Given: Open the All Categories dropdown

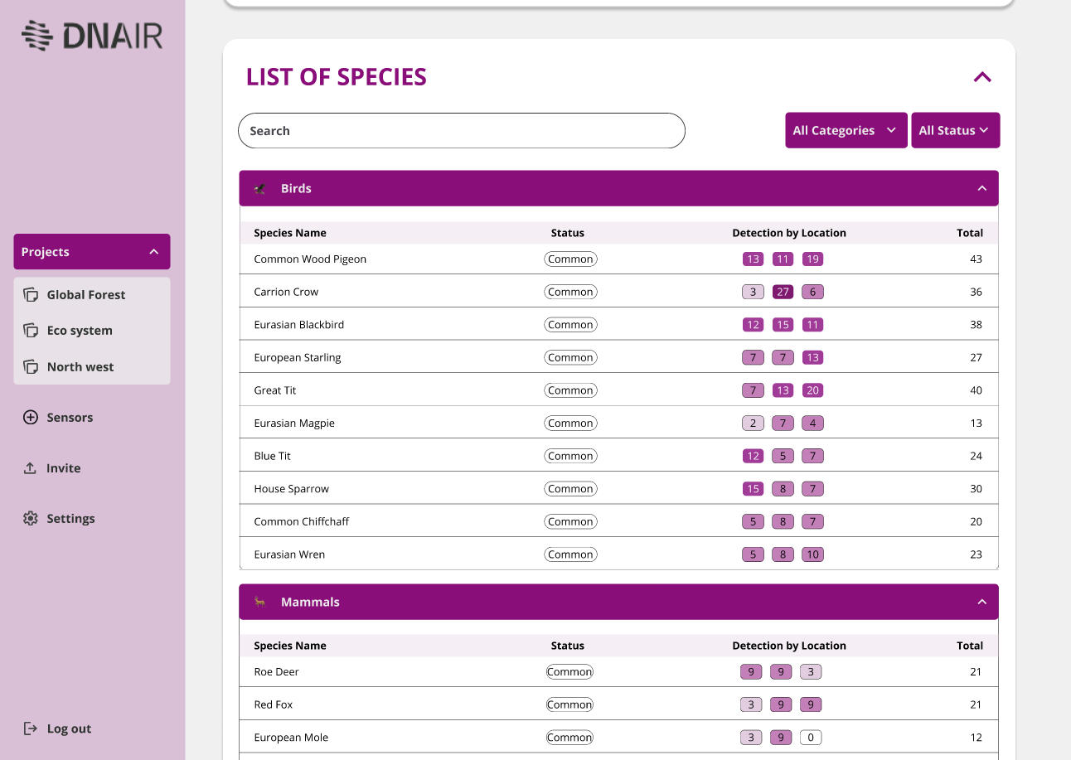Looking at the screenshot, I should click(x=845, y=131).
